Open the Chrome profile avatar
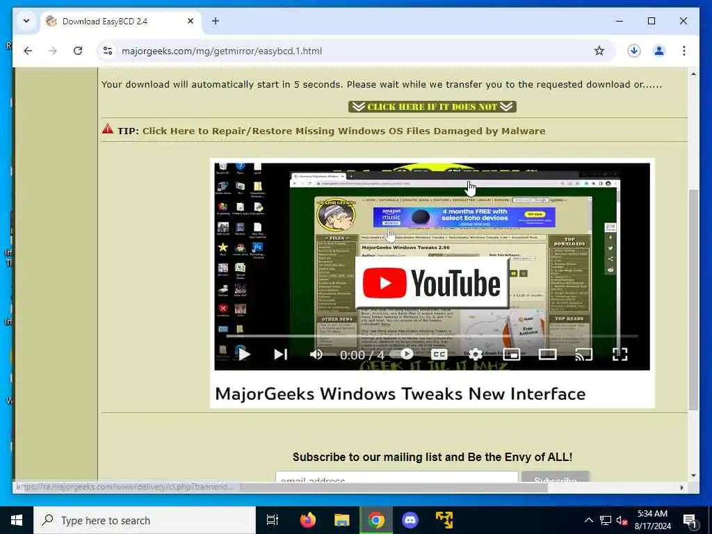Screen dimensions: 712x534 click(659, 51)
